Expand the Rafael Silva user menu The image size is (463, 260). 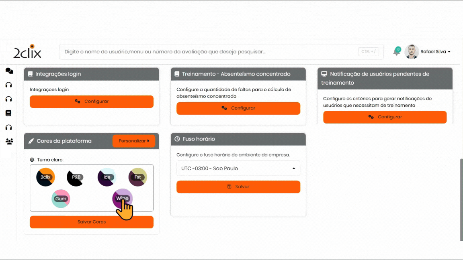pyautogui.click(x=435, y=52)
